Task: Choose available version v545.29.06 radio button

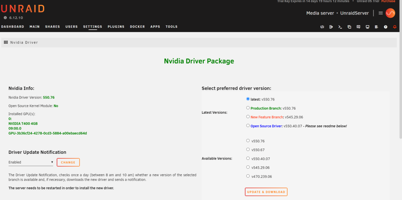Action: pos(248,167)
